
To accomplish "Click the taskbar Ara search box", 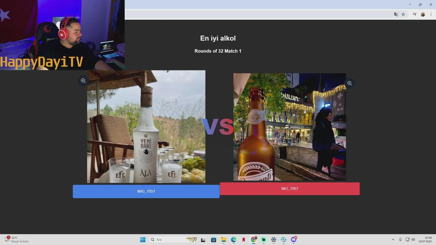I will pos(174,240).
